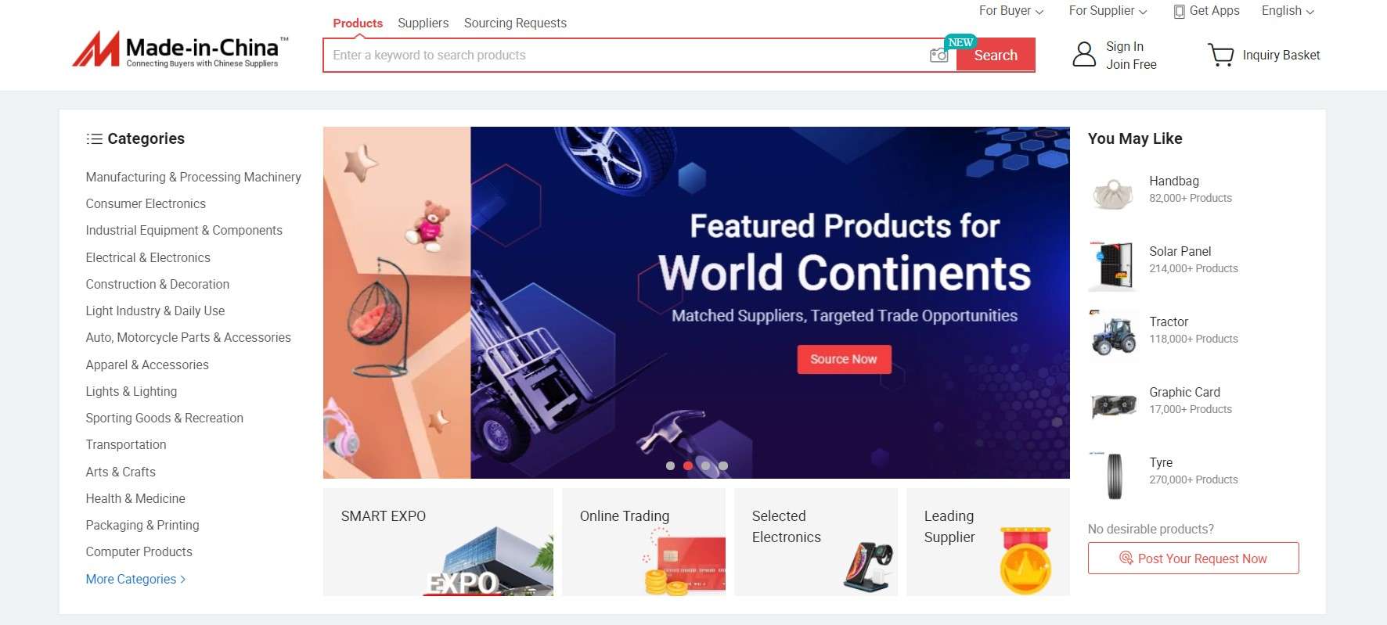Click the red Search button

pyautogui.click(x=996, y=55)
